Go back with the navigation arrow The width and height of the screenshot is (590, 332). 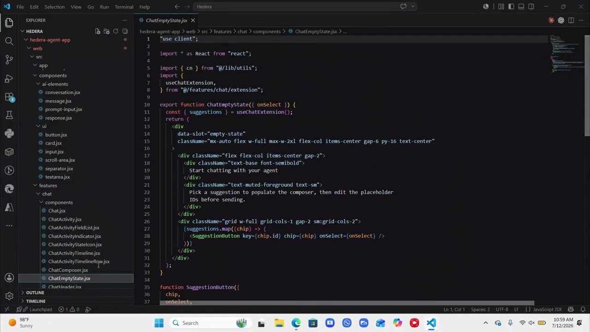(x=177, y=6)
